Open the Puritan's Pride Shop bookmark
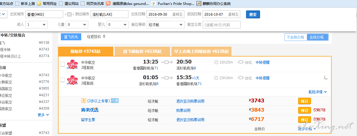Screen dimensions: 357x136 pyautogui.click(x=173, y=3)
